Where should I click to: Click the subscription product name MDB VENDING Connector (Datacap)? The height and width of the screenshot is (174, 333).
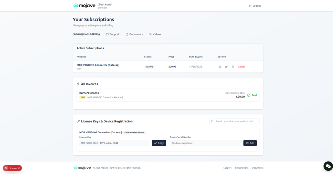98,65
